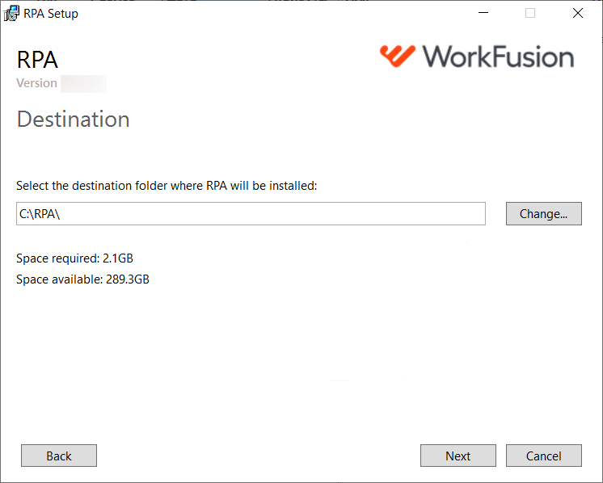Proceed with the Next button
Screen dimensions: 603x483
458,456
